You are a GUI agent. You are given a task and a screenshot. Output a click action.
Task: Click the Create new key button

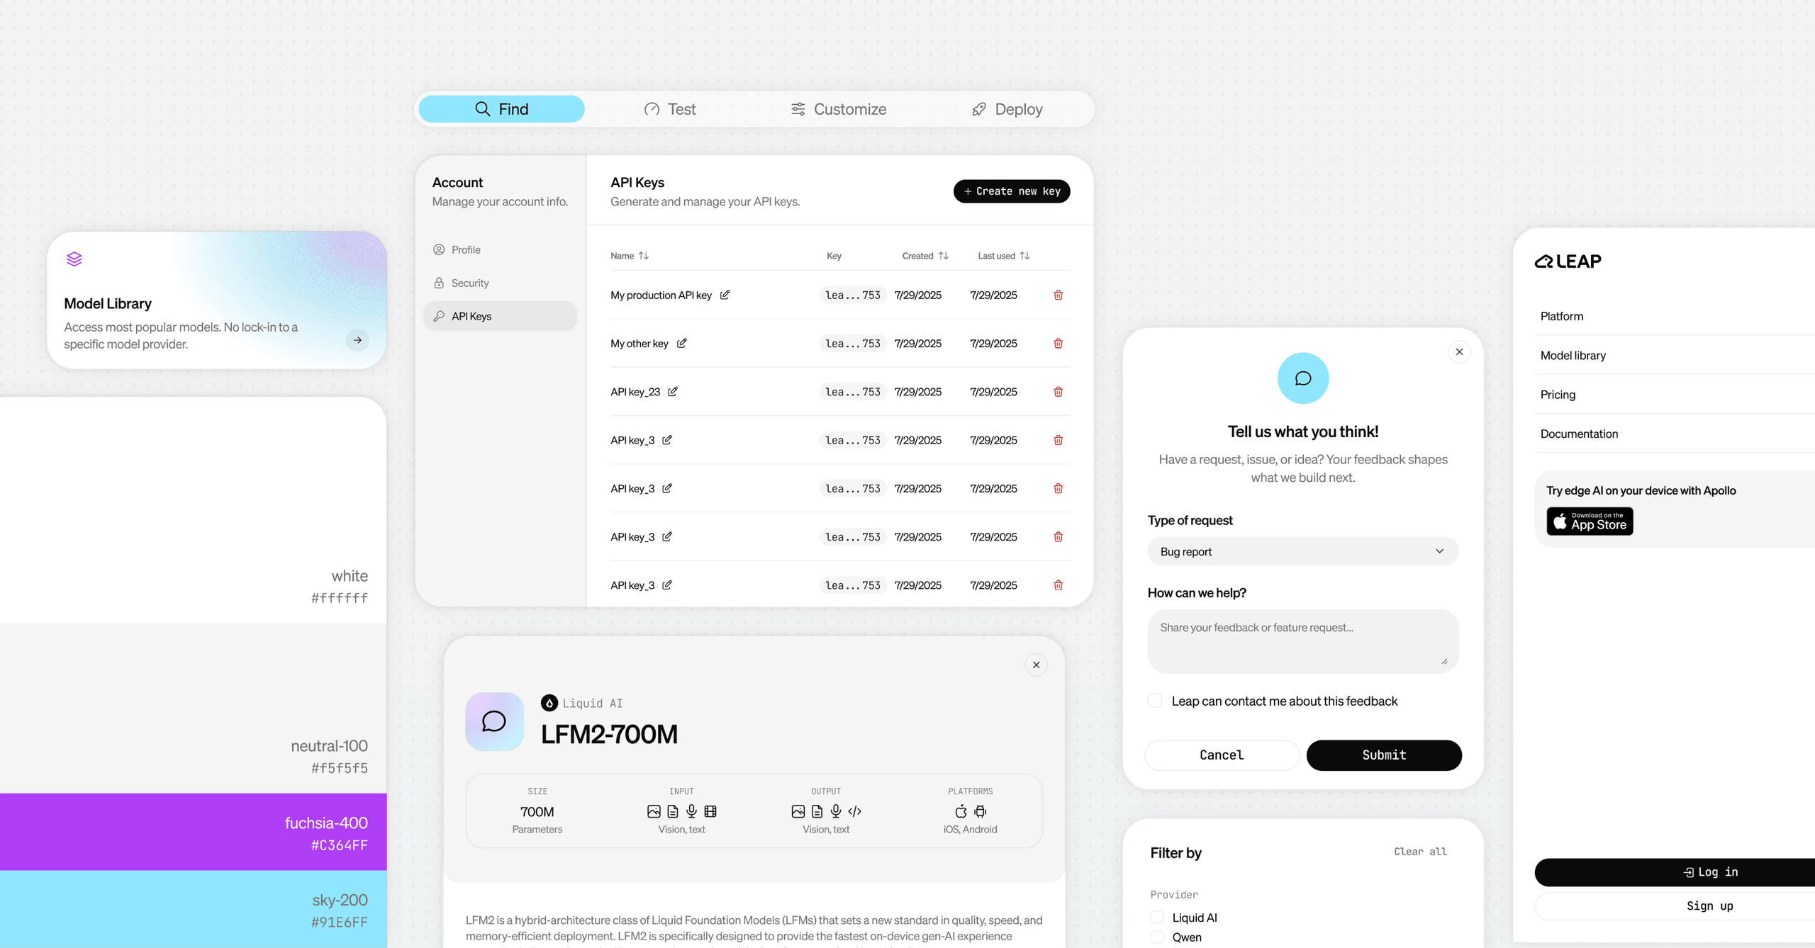coord(1012,191)
